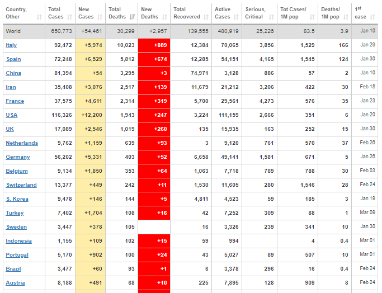
Task: Sort by New Cases arrow icon
Action: point(100,17)
